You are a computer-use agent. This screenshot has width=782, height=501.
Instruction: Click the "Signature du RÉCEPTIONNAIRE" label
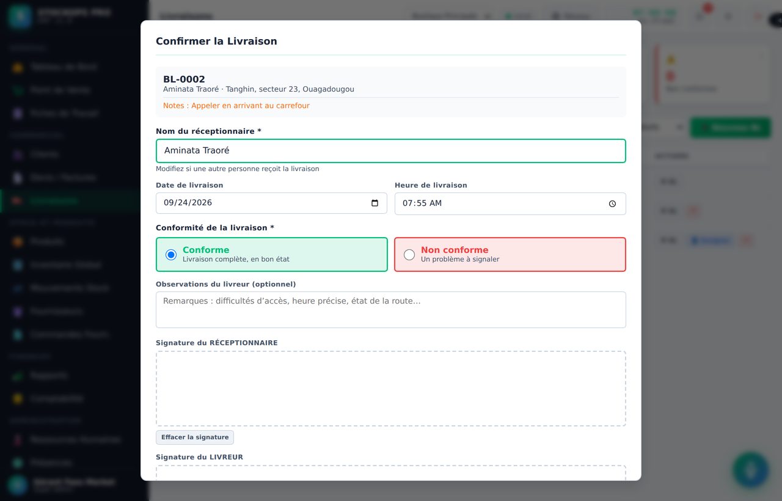pos(216,343)
